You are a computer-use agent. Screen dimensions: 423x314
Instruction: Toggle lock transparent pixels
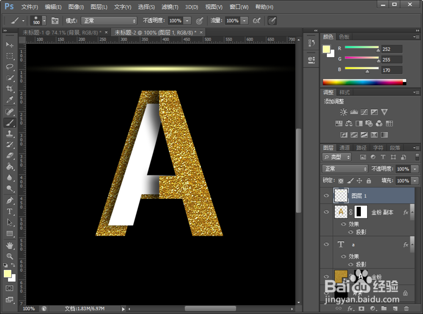pyautogui.click(x=341, y=181)
